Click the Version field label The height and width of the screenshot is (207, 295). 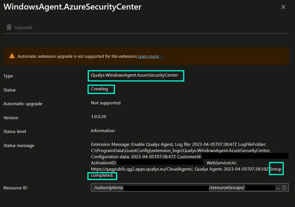tap(11, 118)
